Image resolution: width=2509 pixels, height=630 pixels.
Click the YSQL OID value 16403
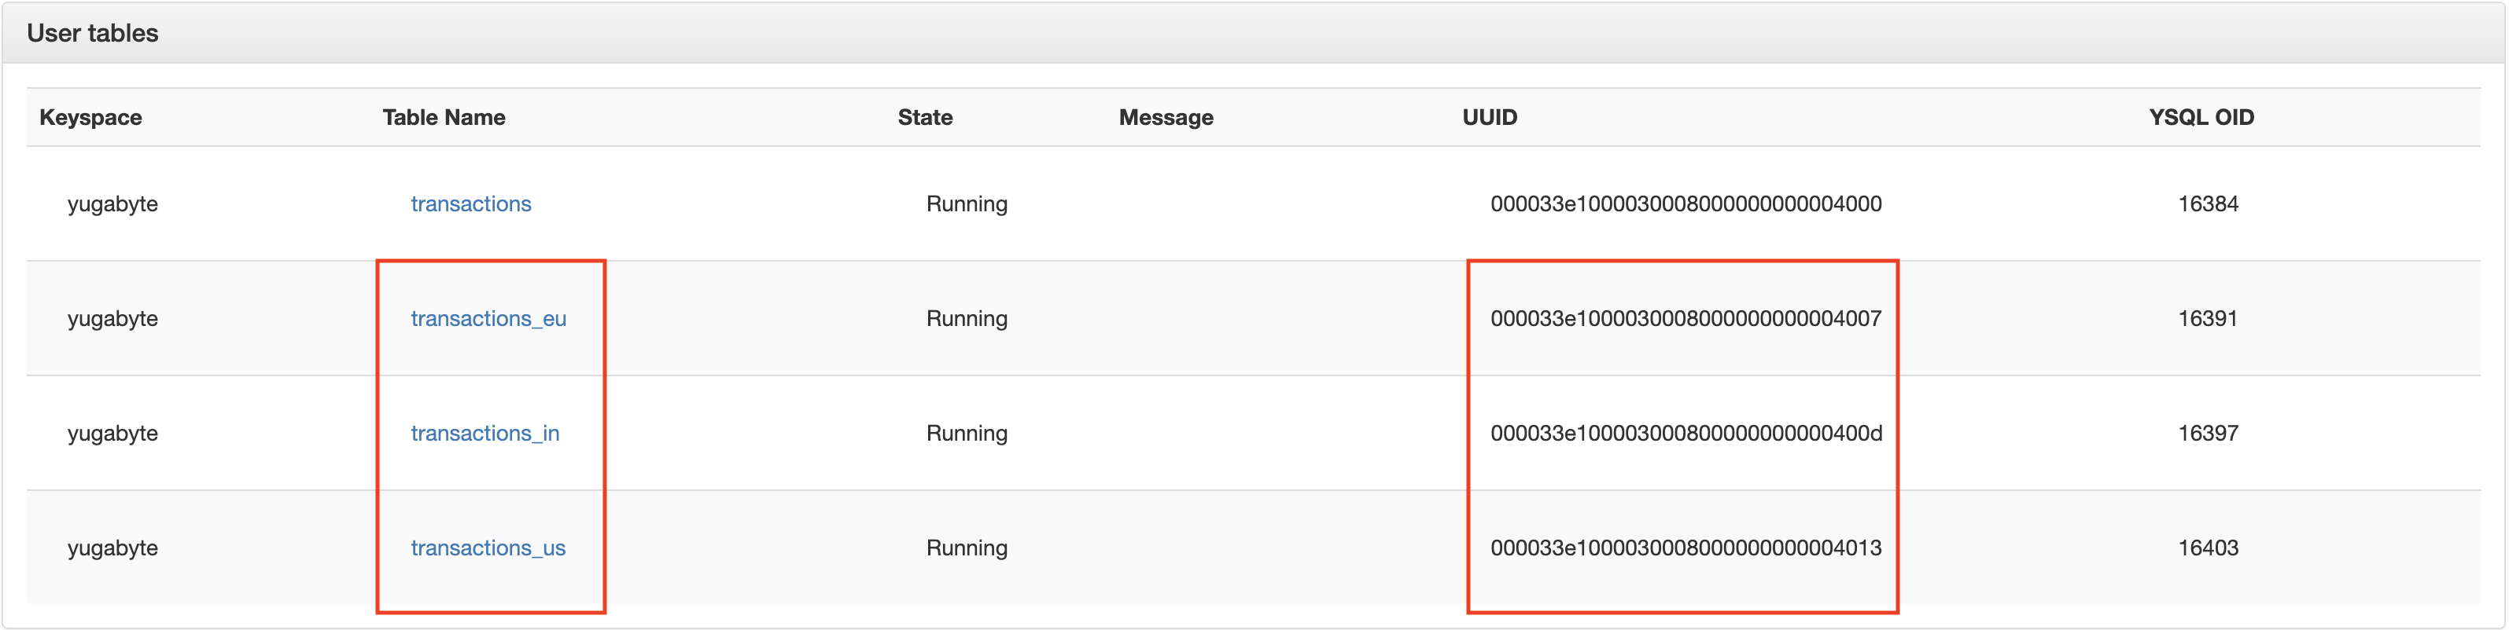(x=2207, y=548)
